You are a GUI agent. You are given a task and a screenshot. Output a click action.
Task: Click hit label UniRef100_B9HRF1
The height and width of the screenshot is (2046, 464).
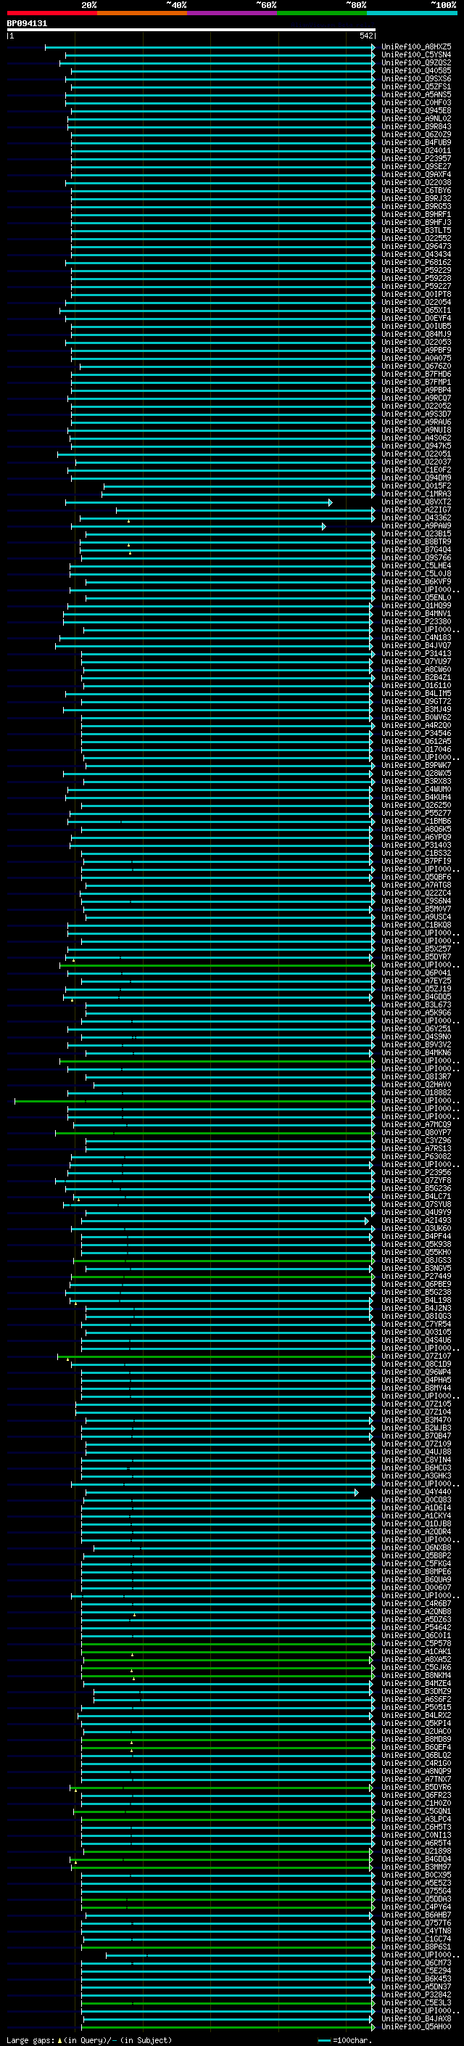tap(416, 214)
